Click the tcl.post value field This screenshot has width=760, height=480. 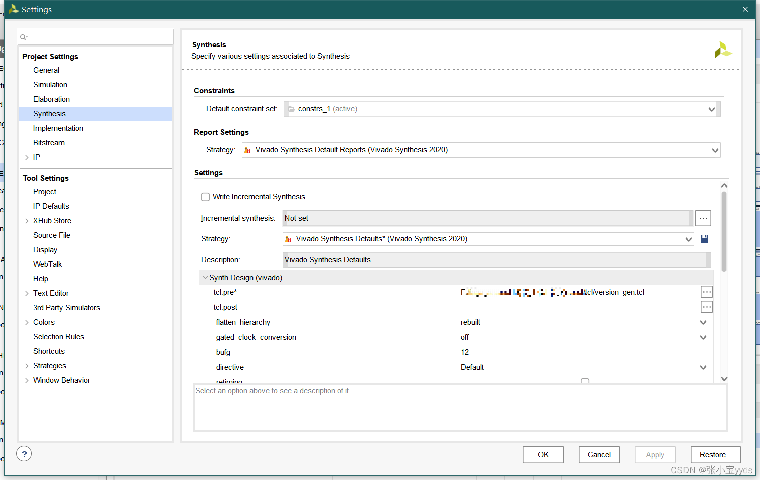tap(578, 307)
